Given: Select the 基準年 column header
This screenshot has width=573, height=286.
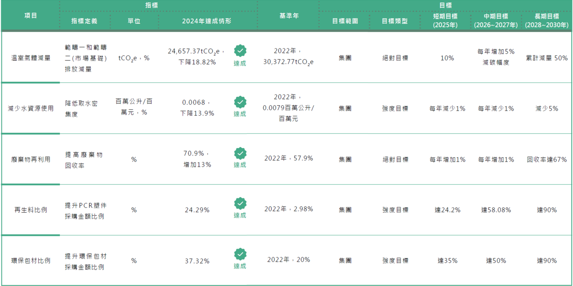Looking at the screenshot, I should pos(289,15).
